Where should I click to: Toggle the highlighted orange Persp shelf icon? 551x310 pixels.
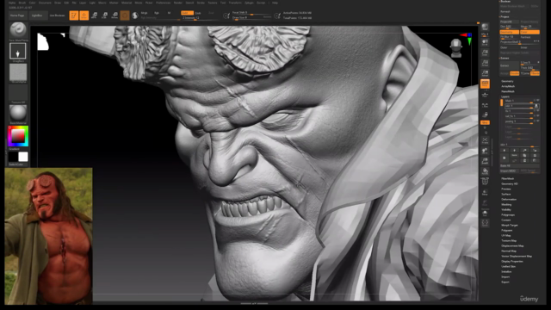[x=485, y=84]
